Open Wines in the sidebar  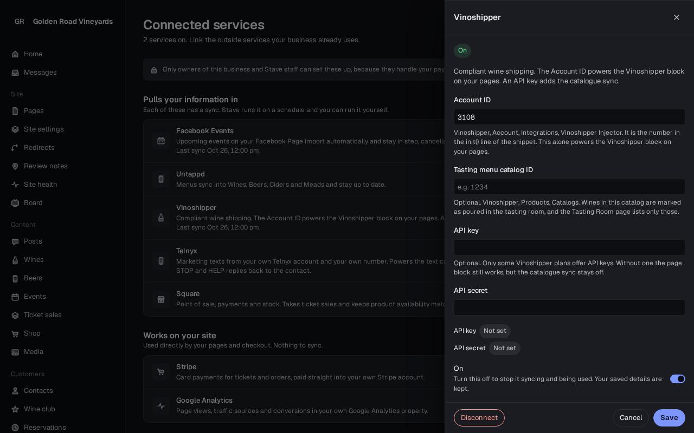(62, 260)
